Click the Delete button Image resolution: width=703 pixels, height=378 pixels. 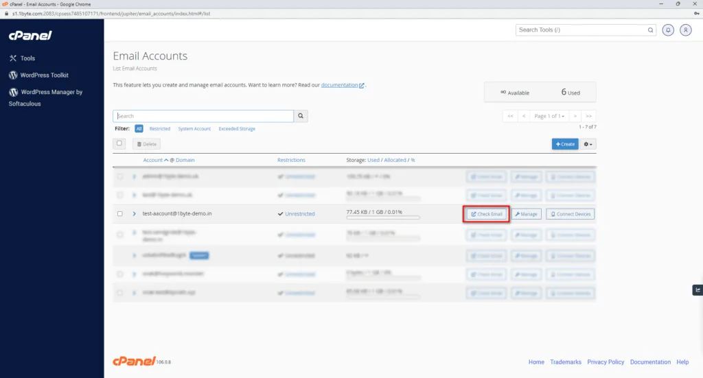coord(147,144)
